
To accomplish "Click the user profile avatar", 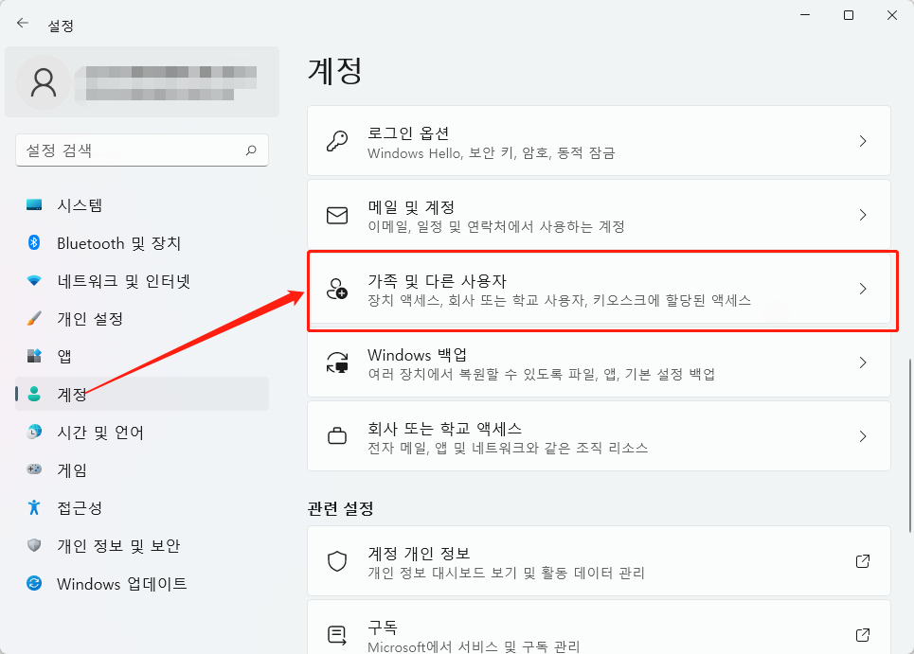I will click(43, 81).
